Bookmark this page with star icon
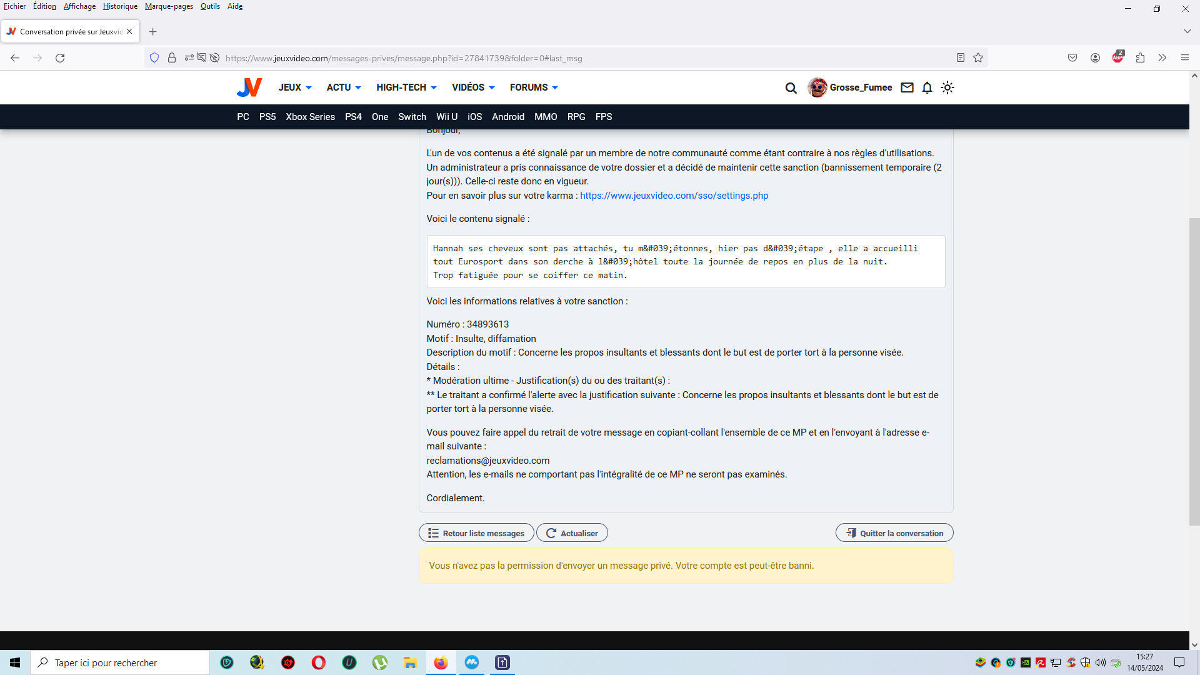 [978, 58]
